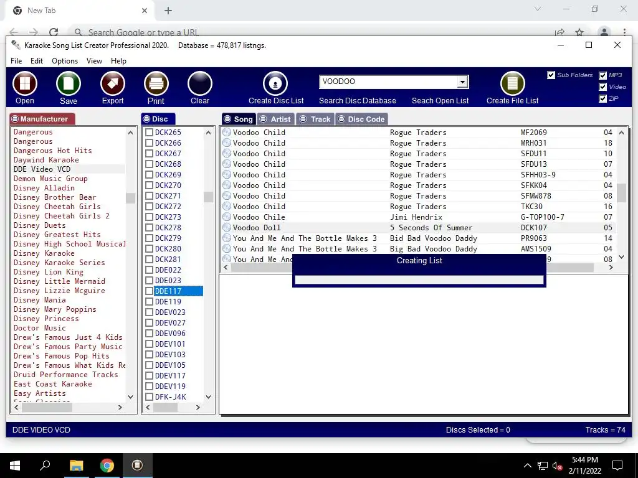Click Search Disc Database button
Image resolution: width=638 pixels, height=478 pixels.
[357, 101]
